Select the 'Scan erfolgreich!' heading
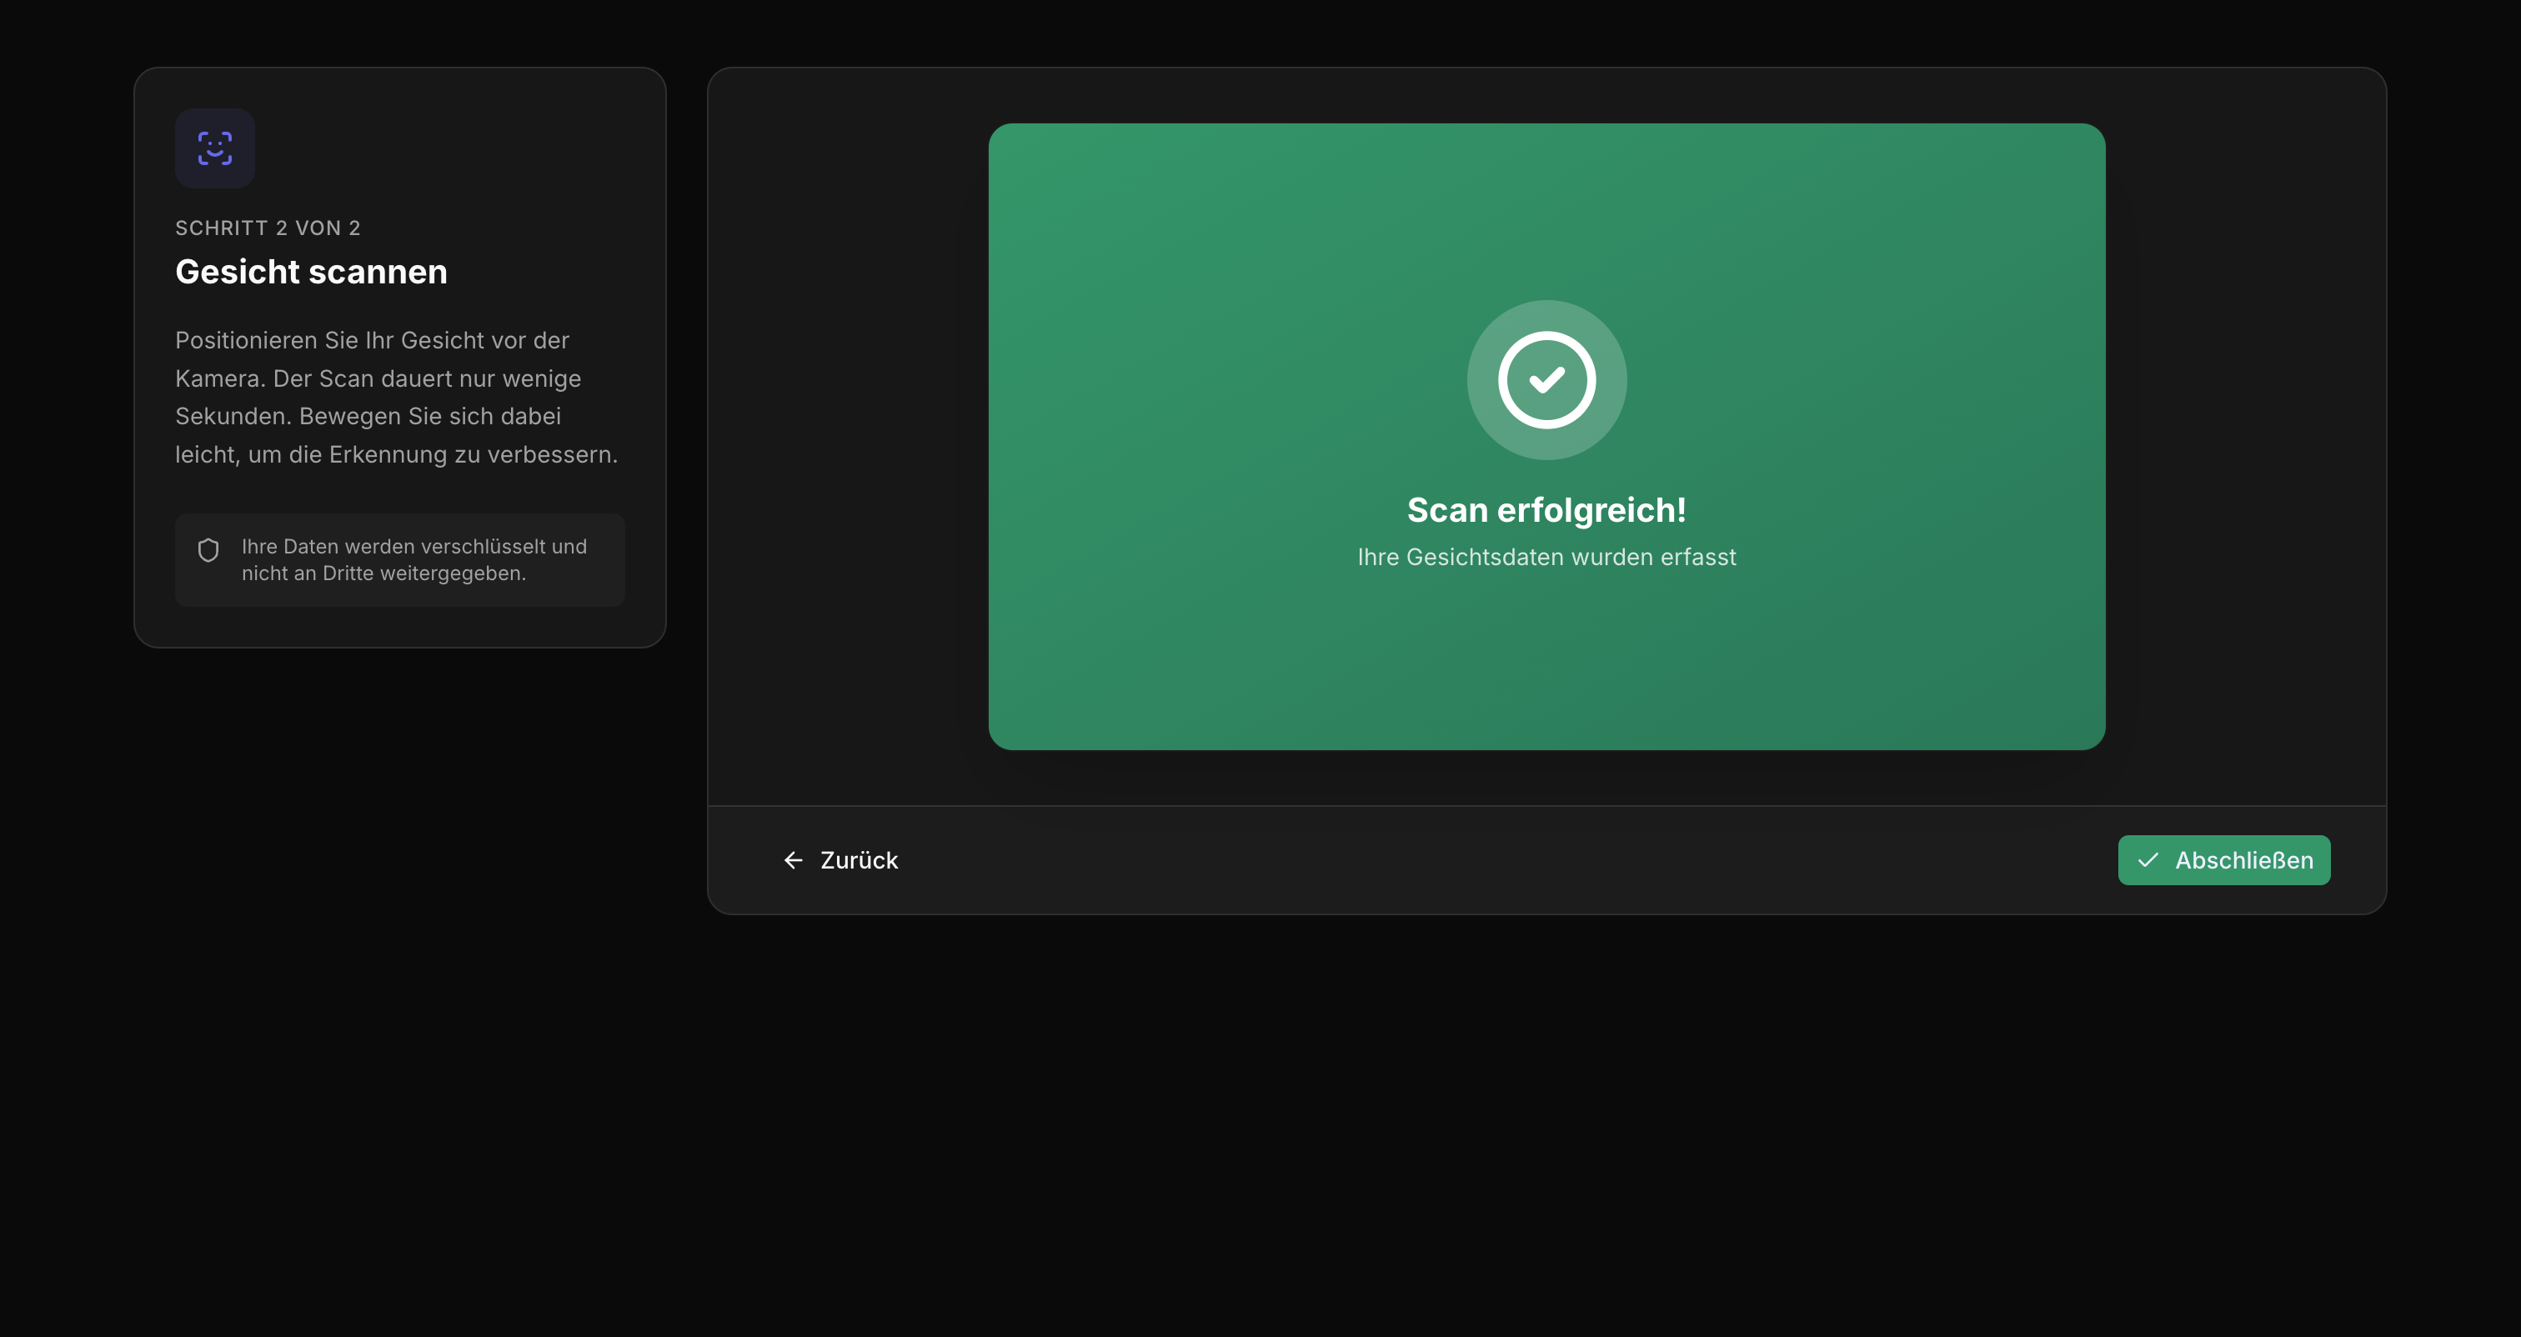 coord(1546,510)
